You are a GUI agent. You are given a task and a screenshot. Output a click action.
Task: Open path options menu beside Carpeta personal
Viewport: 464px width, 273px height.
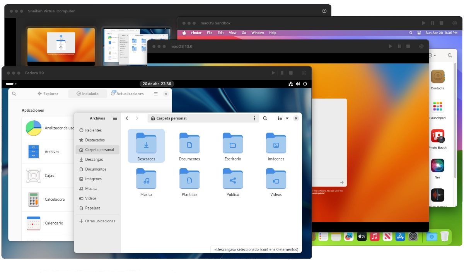pyautogui.click(x=254, y=118)
